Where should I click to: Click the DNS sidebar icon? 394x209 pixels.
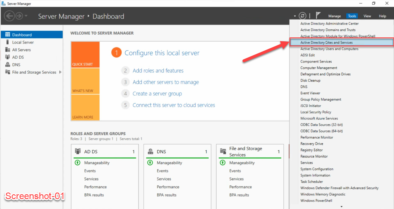click(x=8, y=64)
